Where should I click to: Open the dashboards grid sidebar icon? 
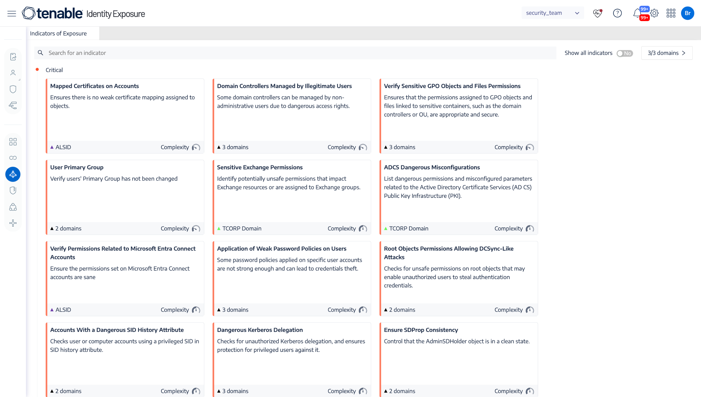(13, 141)
